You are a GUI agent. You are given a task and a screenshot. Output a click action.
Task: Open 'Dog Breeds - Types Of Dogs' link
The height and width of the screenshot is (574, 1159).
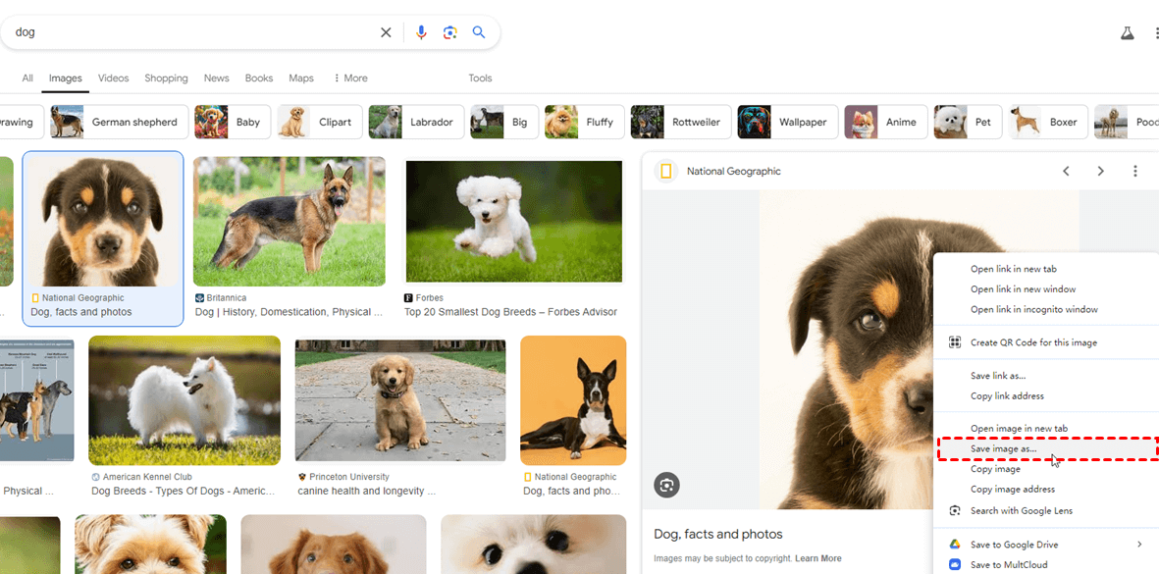(184, 492)
